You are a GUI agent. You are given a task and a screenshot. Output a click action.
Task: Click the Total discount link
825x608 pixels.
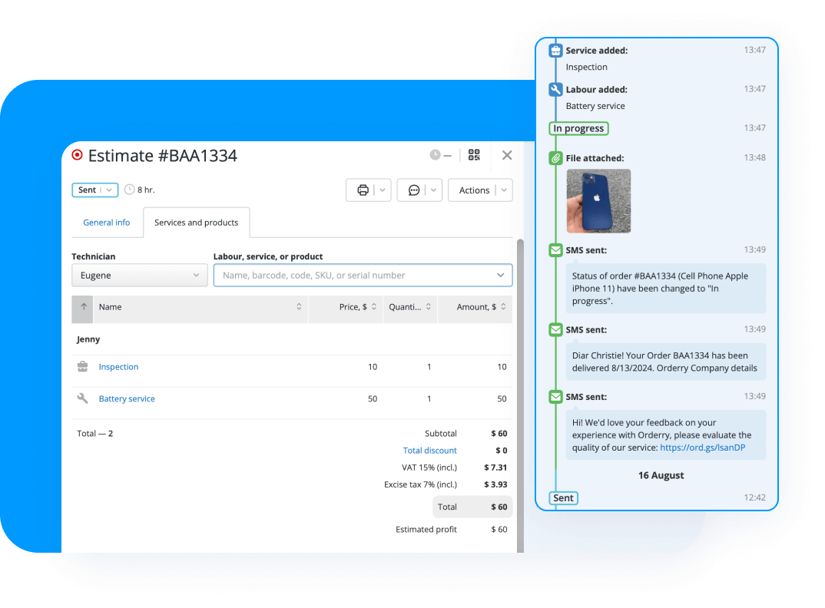[429, 450]
